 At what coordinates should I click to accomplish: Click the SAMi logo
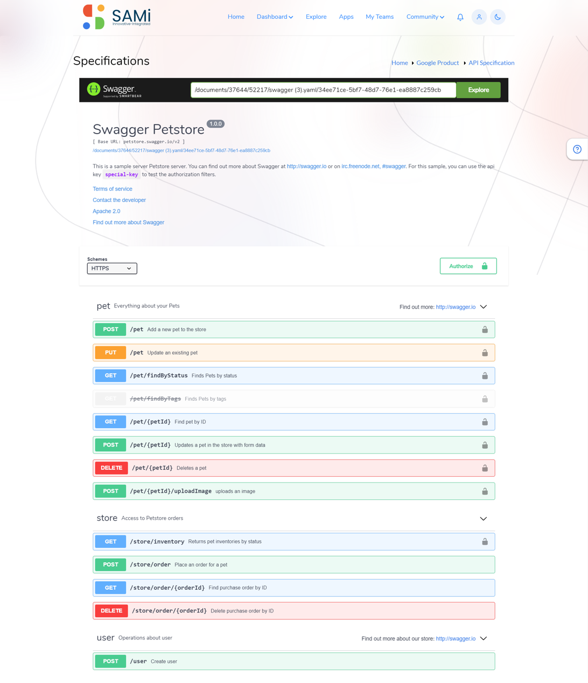[x=117, y=17]
